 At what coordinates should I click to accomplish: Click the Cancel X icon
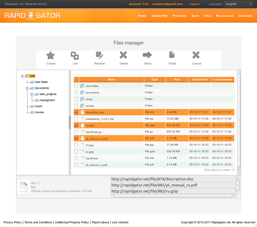click(x=196, y=55)
